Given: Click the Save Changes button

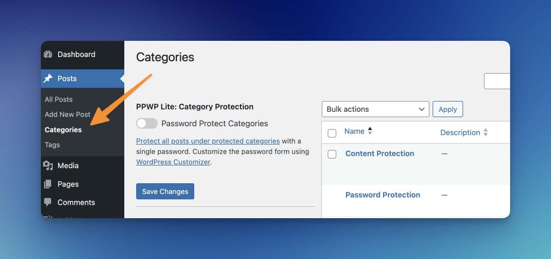Looking at the screenshot, I should (165, 191).
